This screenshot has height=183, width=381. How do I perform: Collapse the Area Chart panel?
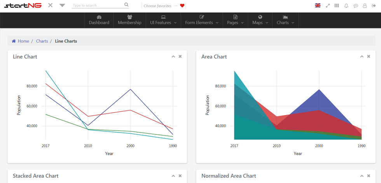click(x=362, y=57)
